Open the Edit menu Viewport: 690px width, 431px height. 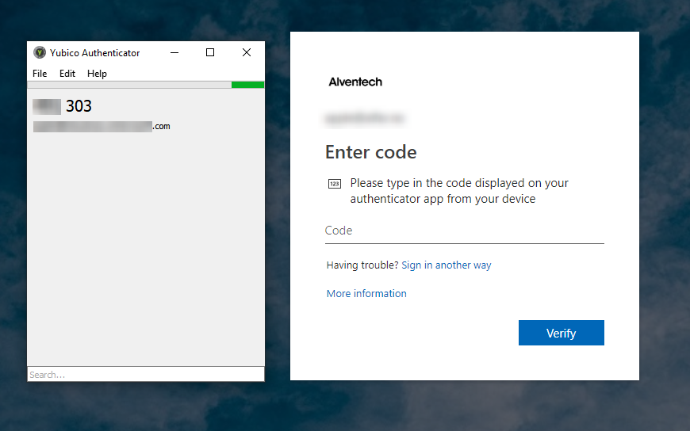click(x=67, y=74)
